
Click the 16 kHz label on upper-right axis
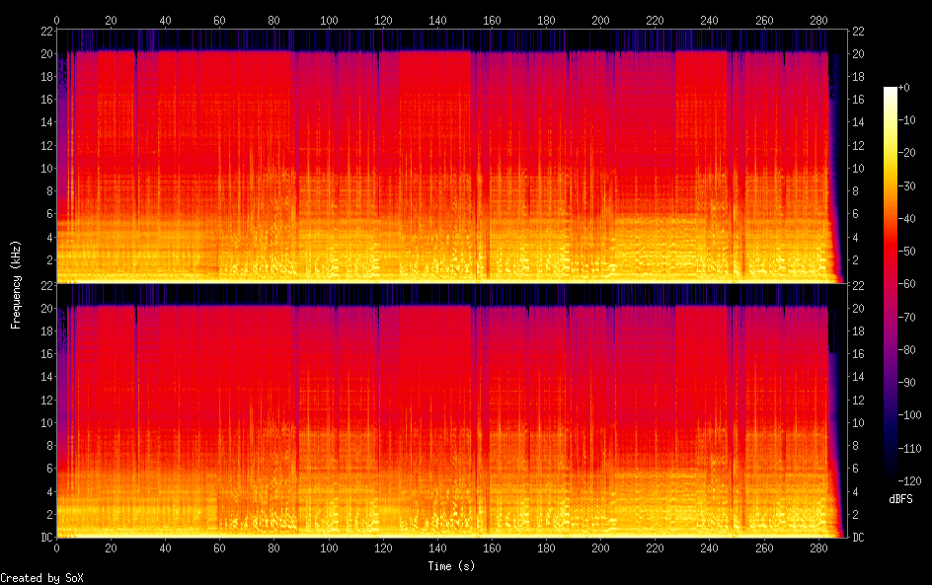859,100
